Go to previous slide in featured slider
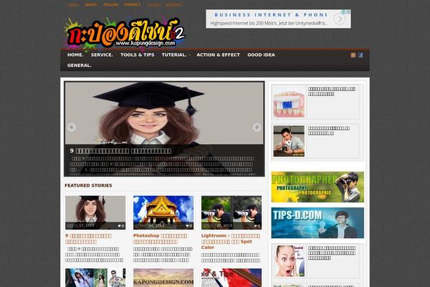The image size is (430, 287). (71, 127)
